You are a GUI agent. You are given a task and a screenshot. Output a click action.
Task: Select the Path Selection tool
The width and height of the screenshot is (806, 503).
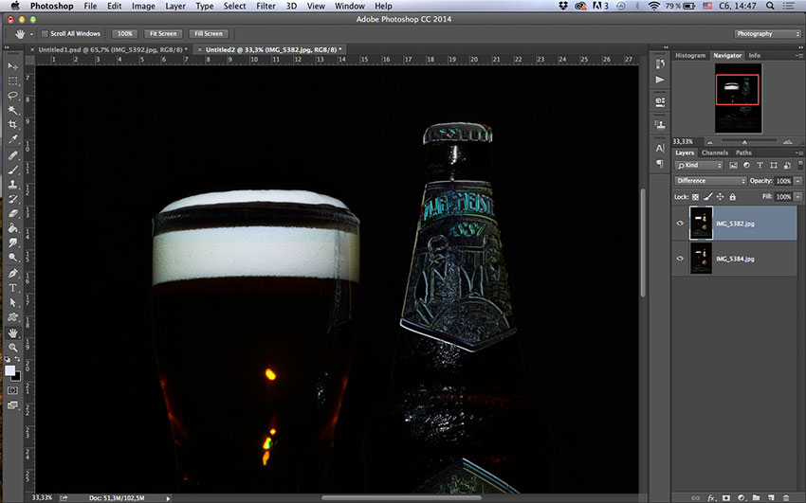click(x=13, y=302)
